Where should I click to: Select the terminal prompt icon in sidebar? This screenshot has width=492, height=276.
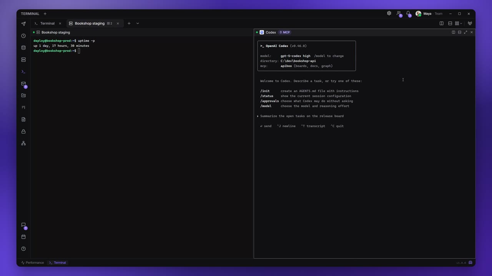coord(23,72)
